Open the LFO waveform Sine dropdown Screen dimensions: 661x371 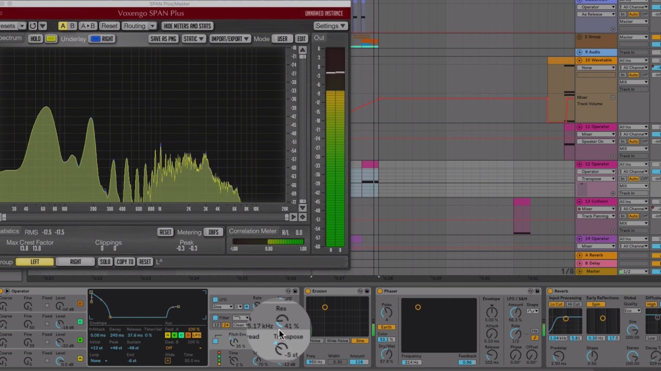tap(224, 307)
